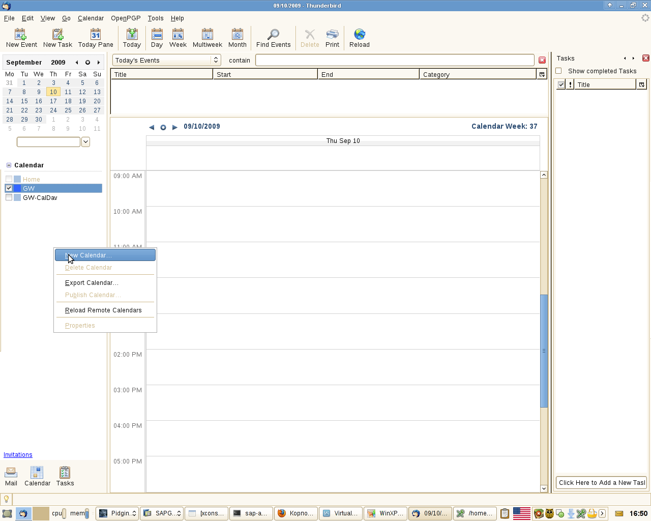Sort events by Start column header
651x521 pixels.
tap(265, 74)
